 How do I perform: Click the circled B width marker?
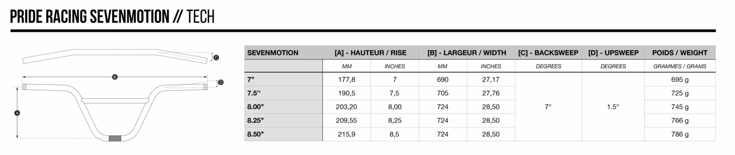pos(115,77)
